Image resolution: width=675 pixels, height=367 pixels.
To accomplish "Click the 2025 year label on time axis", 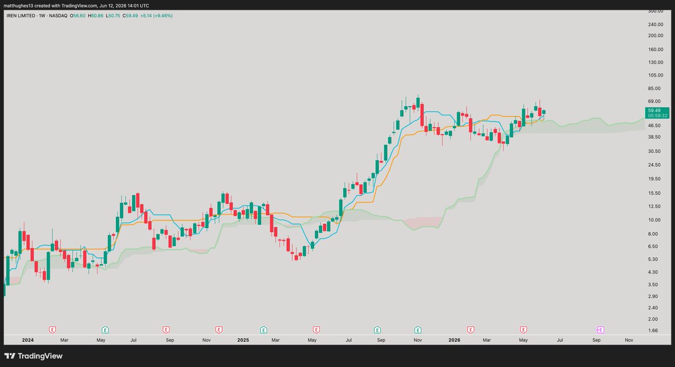I will point(243,340).
